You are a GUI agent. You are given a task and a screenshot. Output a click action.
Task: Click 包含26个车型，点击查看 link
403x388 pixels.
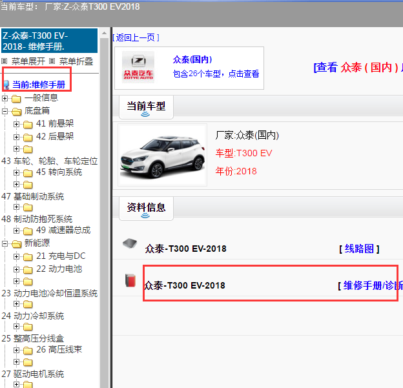(x=216, y=74)
